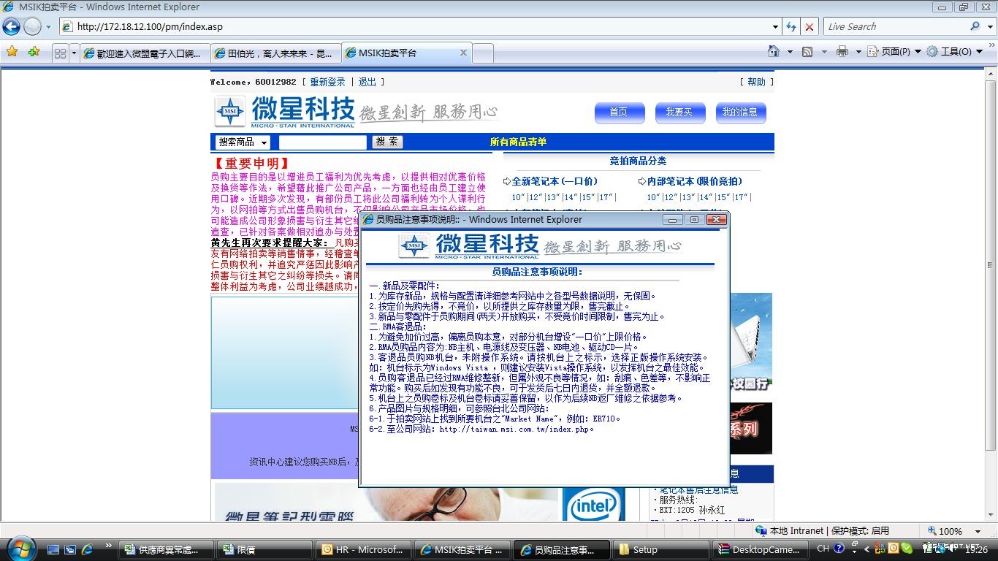Click into the Live Search box
998x561 pixels.
pyautogui.click(x=895, y=27)
